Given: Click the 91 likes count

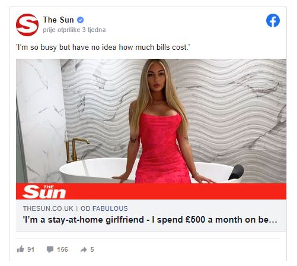Looking at the screenshot, I should (31, 249).
